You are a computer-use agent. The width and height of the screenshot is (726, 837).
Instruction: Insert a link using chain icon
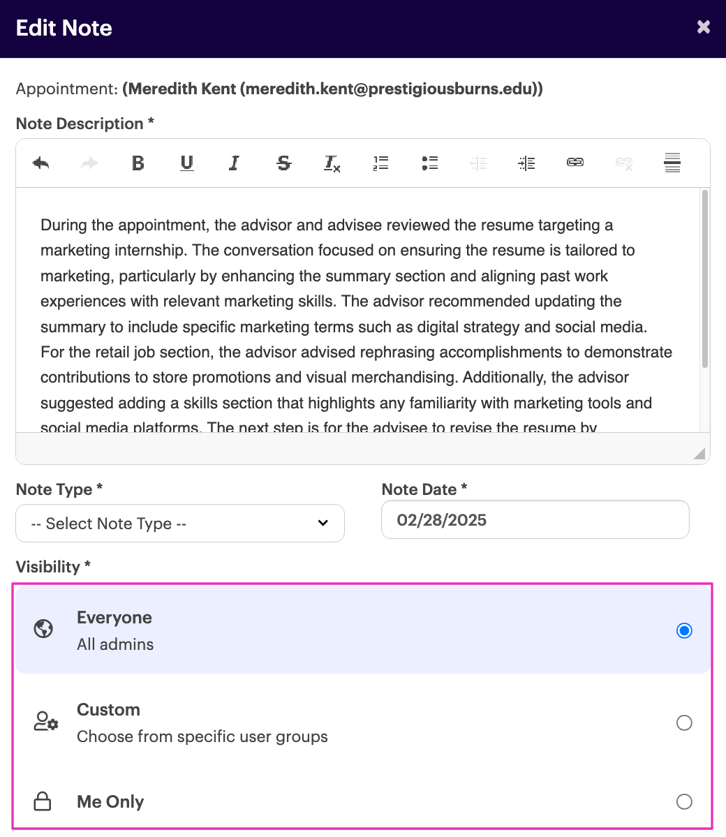click(x=575, y=163)
